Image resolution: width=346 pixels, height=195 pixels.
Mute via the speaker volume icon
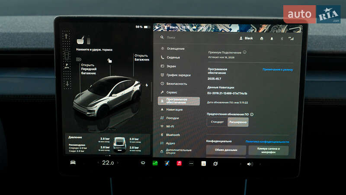pyautogui.click(x=250, y=164)
